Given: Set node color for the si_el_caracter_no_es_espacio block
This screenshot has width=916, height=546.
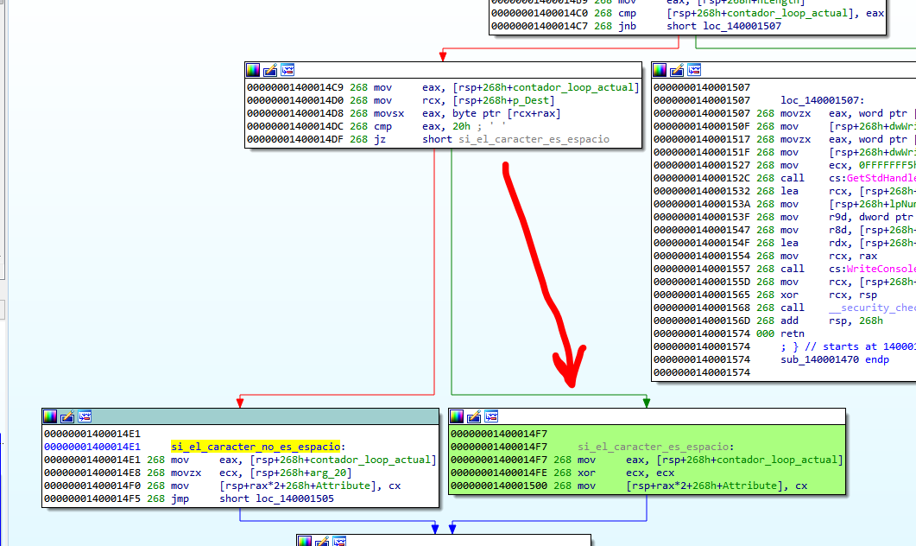Looking at the screenshot, I should tap(50, 416).
